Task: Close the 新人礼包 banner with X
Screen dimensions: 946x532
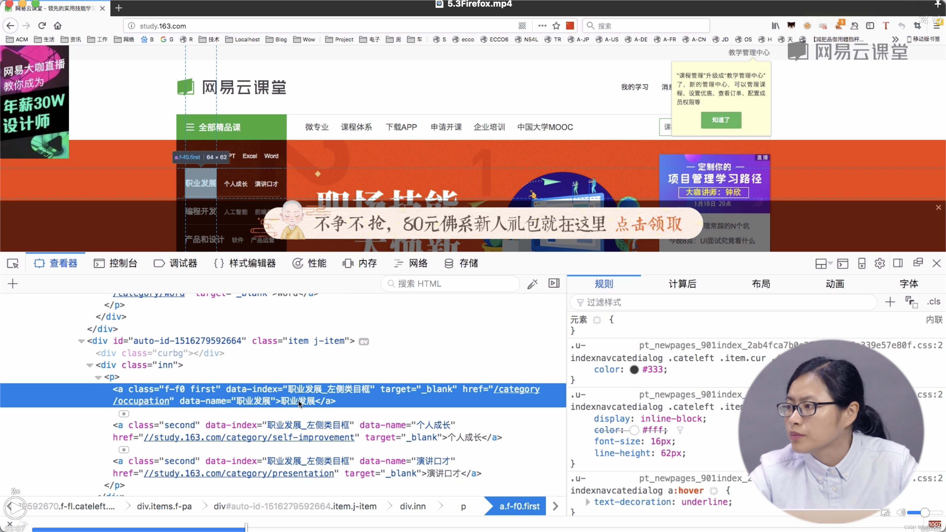Action: [x=938, y=208]
